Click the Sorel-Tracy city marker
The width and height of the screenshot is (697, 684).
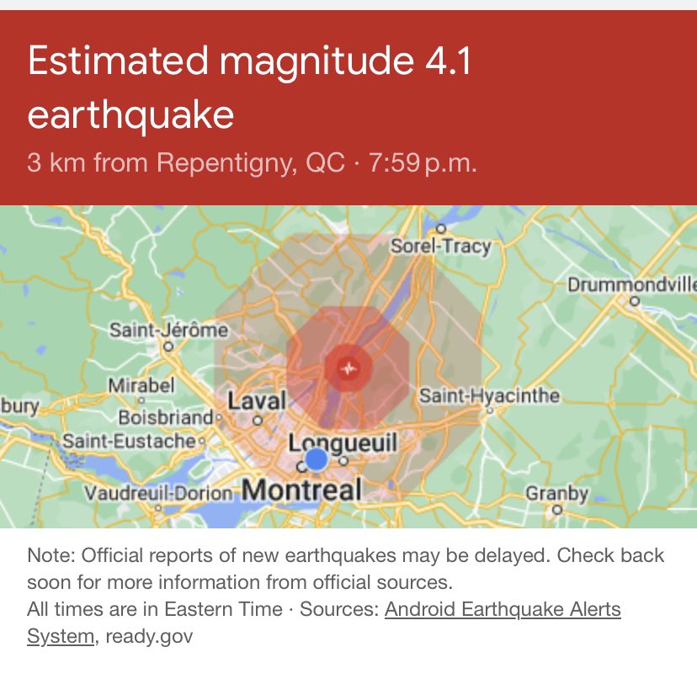click(x=440, y=229)
